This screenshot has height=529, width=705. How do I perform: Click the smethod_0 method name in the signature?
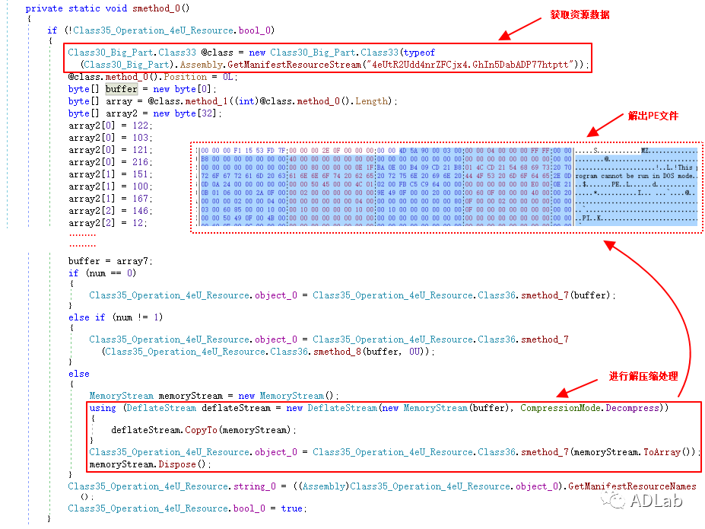tap(157, 8)
